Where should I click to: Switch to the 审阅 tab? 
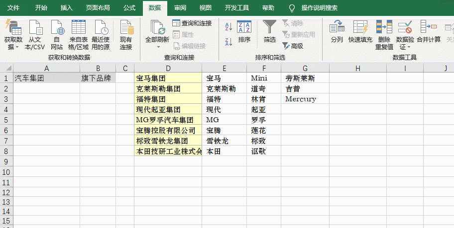(180, 8)
